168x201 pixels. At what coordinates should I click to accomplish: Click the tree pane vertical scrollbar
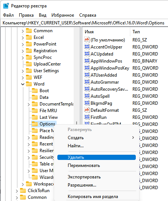pyautogui.click(x=77, y=76)
